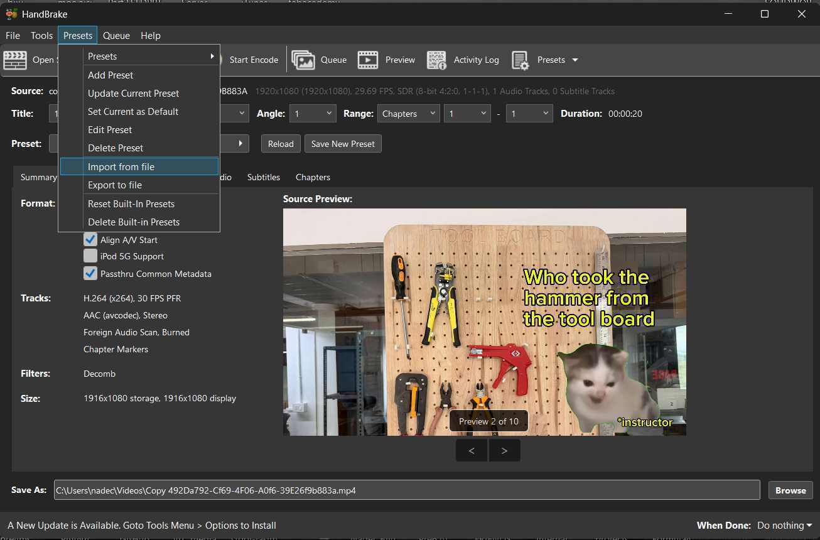Open the Help menu
820x540 pixels.
(x=151, y=36)
